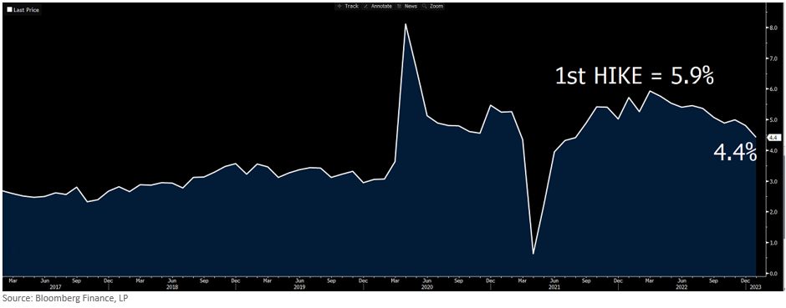Click the 2022 year label on the time axis
786x308 pixels.
[681, 287]
